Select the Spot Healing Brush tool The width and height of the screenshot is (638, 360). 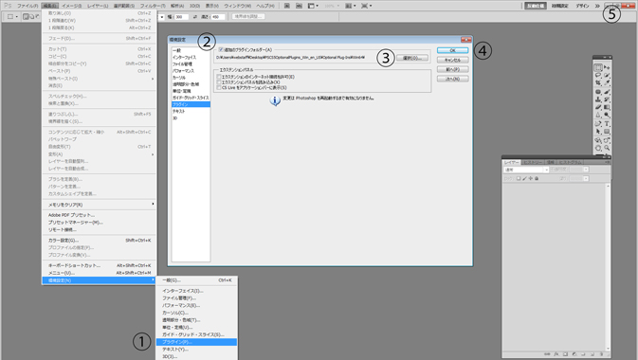point(598,92)
